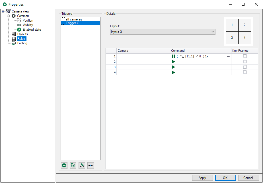Screen dimensions: 263x183
Task: Click the eraser clear trigger icon
Action: coord(82,165)
